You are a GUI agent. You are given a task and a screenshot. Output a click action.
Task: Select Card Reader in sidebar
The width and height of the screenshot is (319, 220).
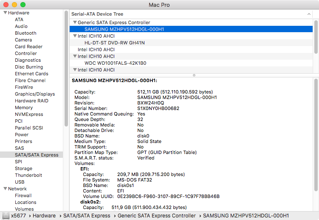(x=29, y=47)
